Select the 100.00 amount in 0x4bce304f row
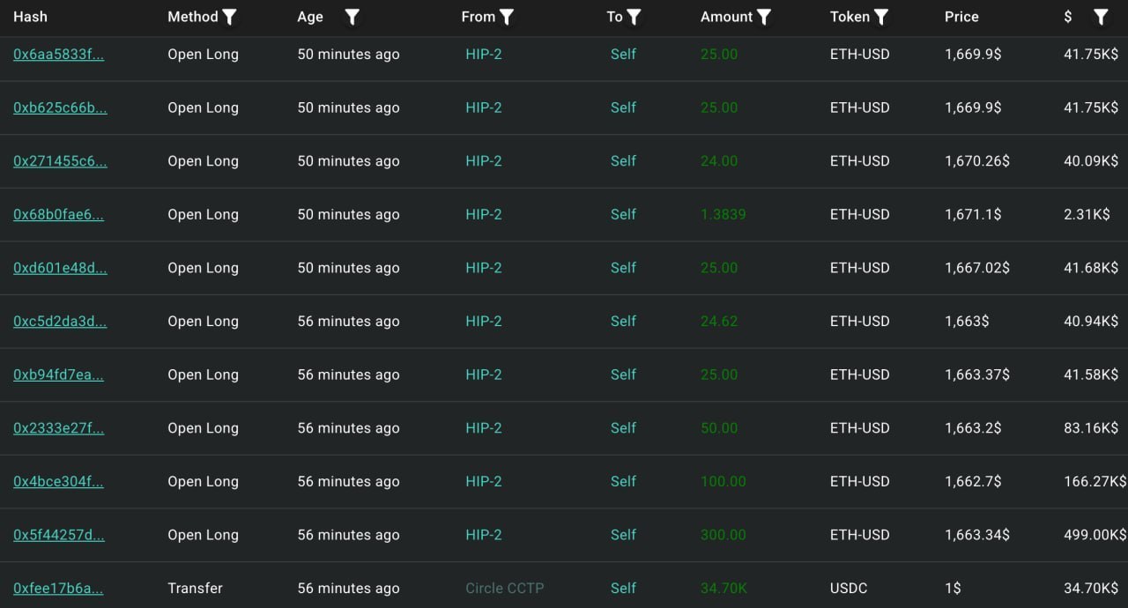This screenshot has height=608, width=1128. point(724,482)
